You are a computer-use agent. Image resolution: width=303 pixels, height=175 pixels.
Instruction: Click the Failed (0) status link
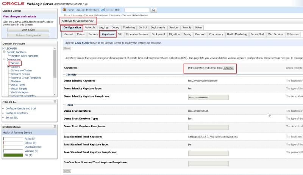point(30,139)
